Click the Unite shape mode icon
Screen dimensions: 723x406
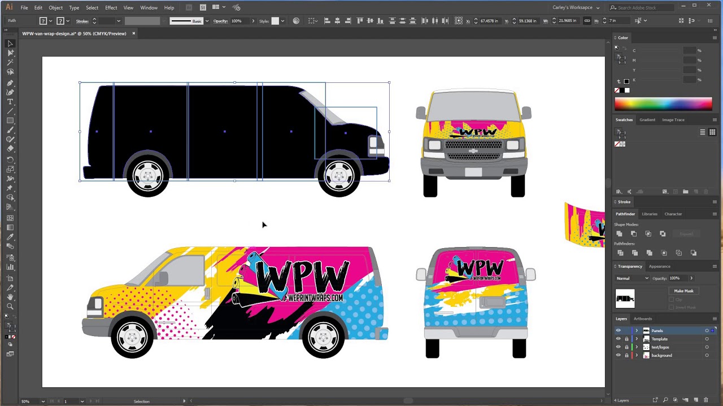pyautogui.click(x=619, y=234)
